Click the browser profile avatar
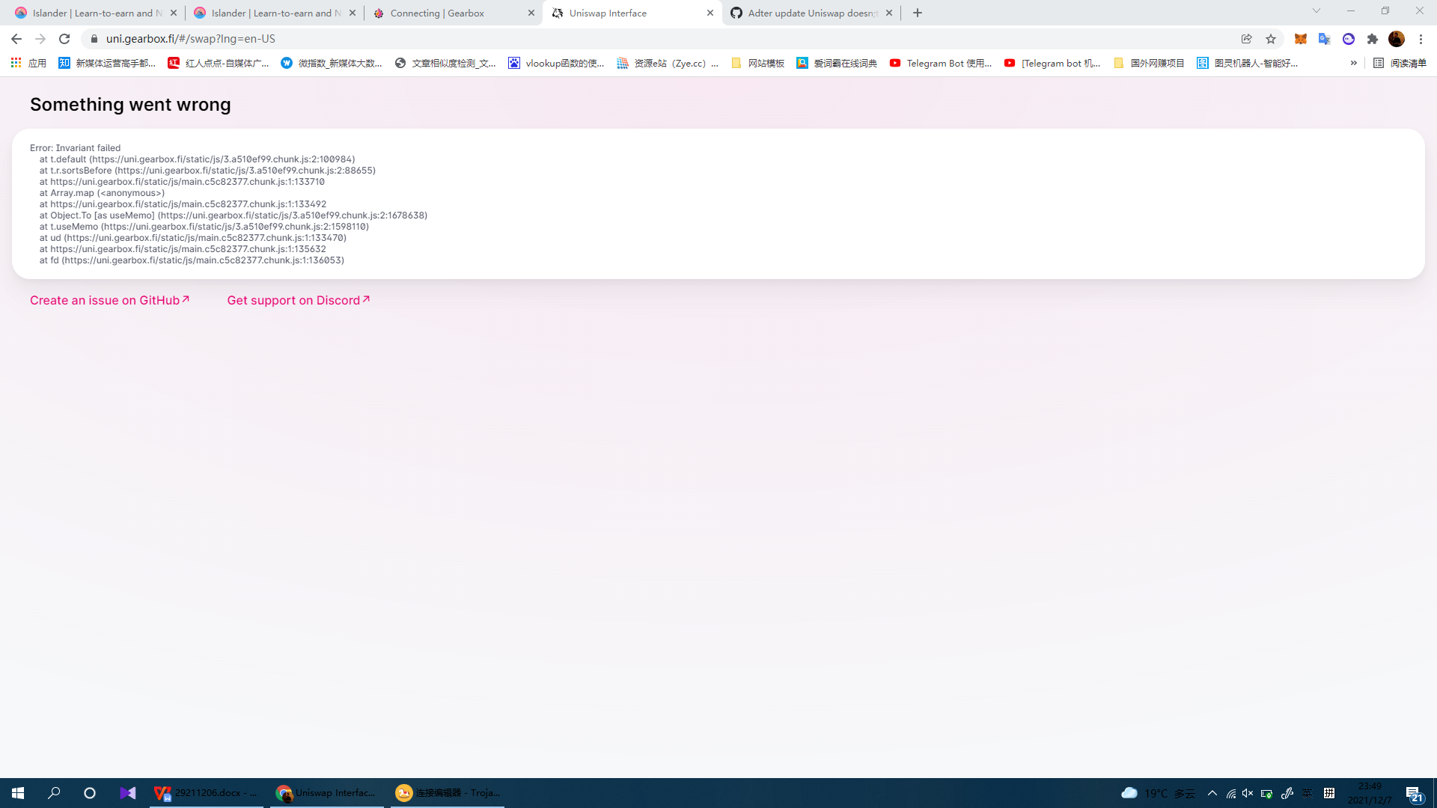1437x808 pixels. 1397,39
